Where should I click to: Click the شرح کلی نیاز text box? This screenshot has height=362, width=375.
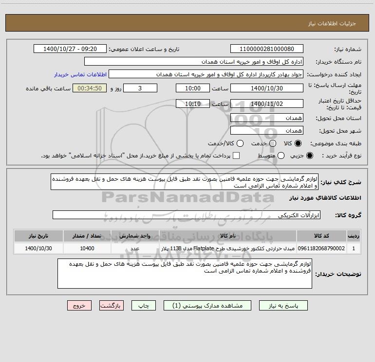185,182
